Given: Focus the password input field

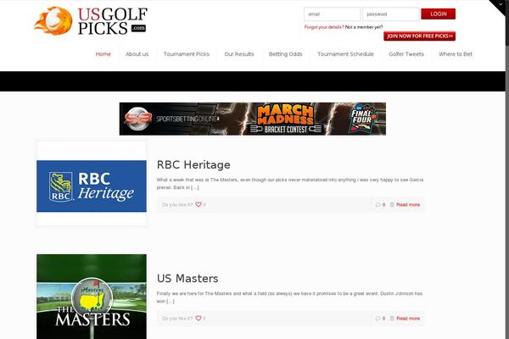Looking at the screenshot, I should pos(391,14).
